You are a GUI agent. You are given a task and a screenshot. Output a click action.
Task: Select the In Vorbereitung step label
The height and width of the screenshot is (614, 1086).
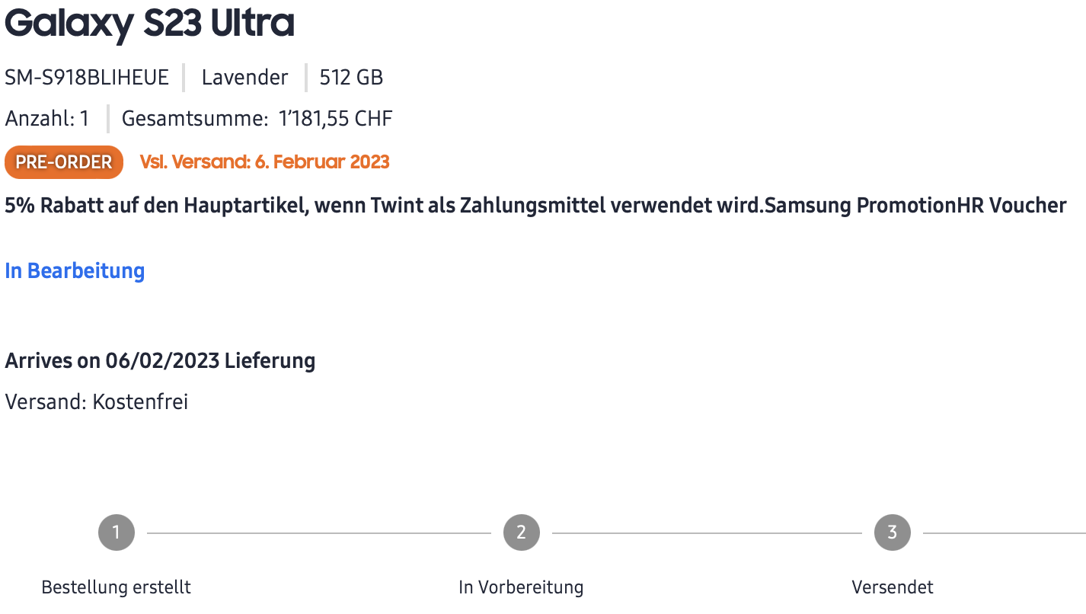[521, 587]
